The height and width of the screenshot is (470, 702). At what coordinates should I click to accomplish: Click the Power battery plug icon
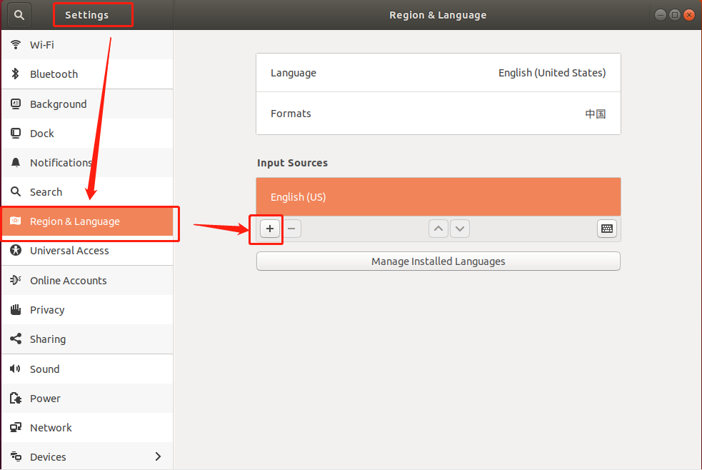pos(16,398)
